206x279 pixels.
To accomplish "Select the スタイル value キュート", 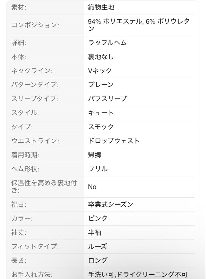I will coord(101,113).
